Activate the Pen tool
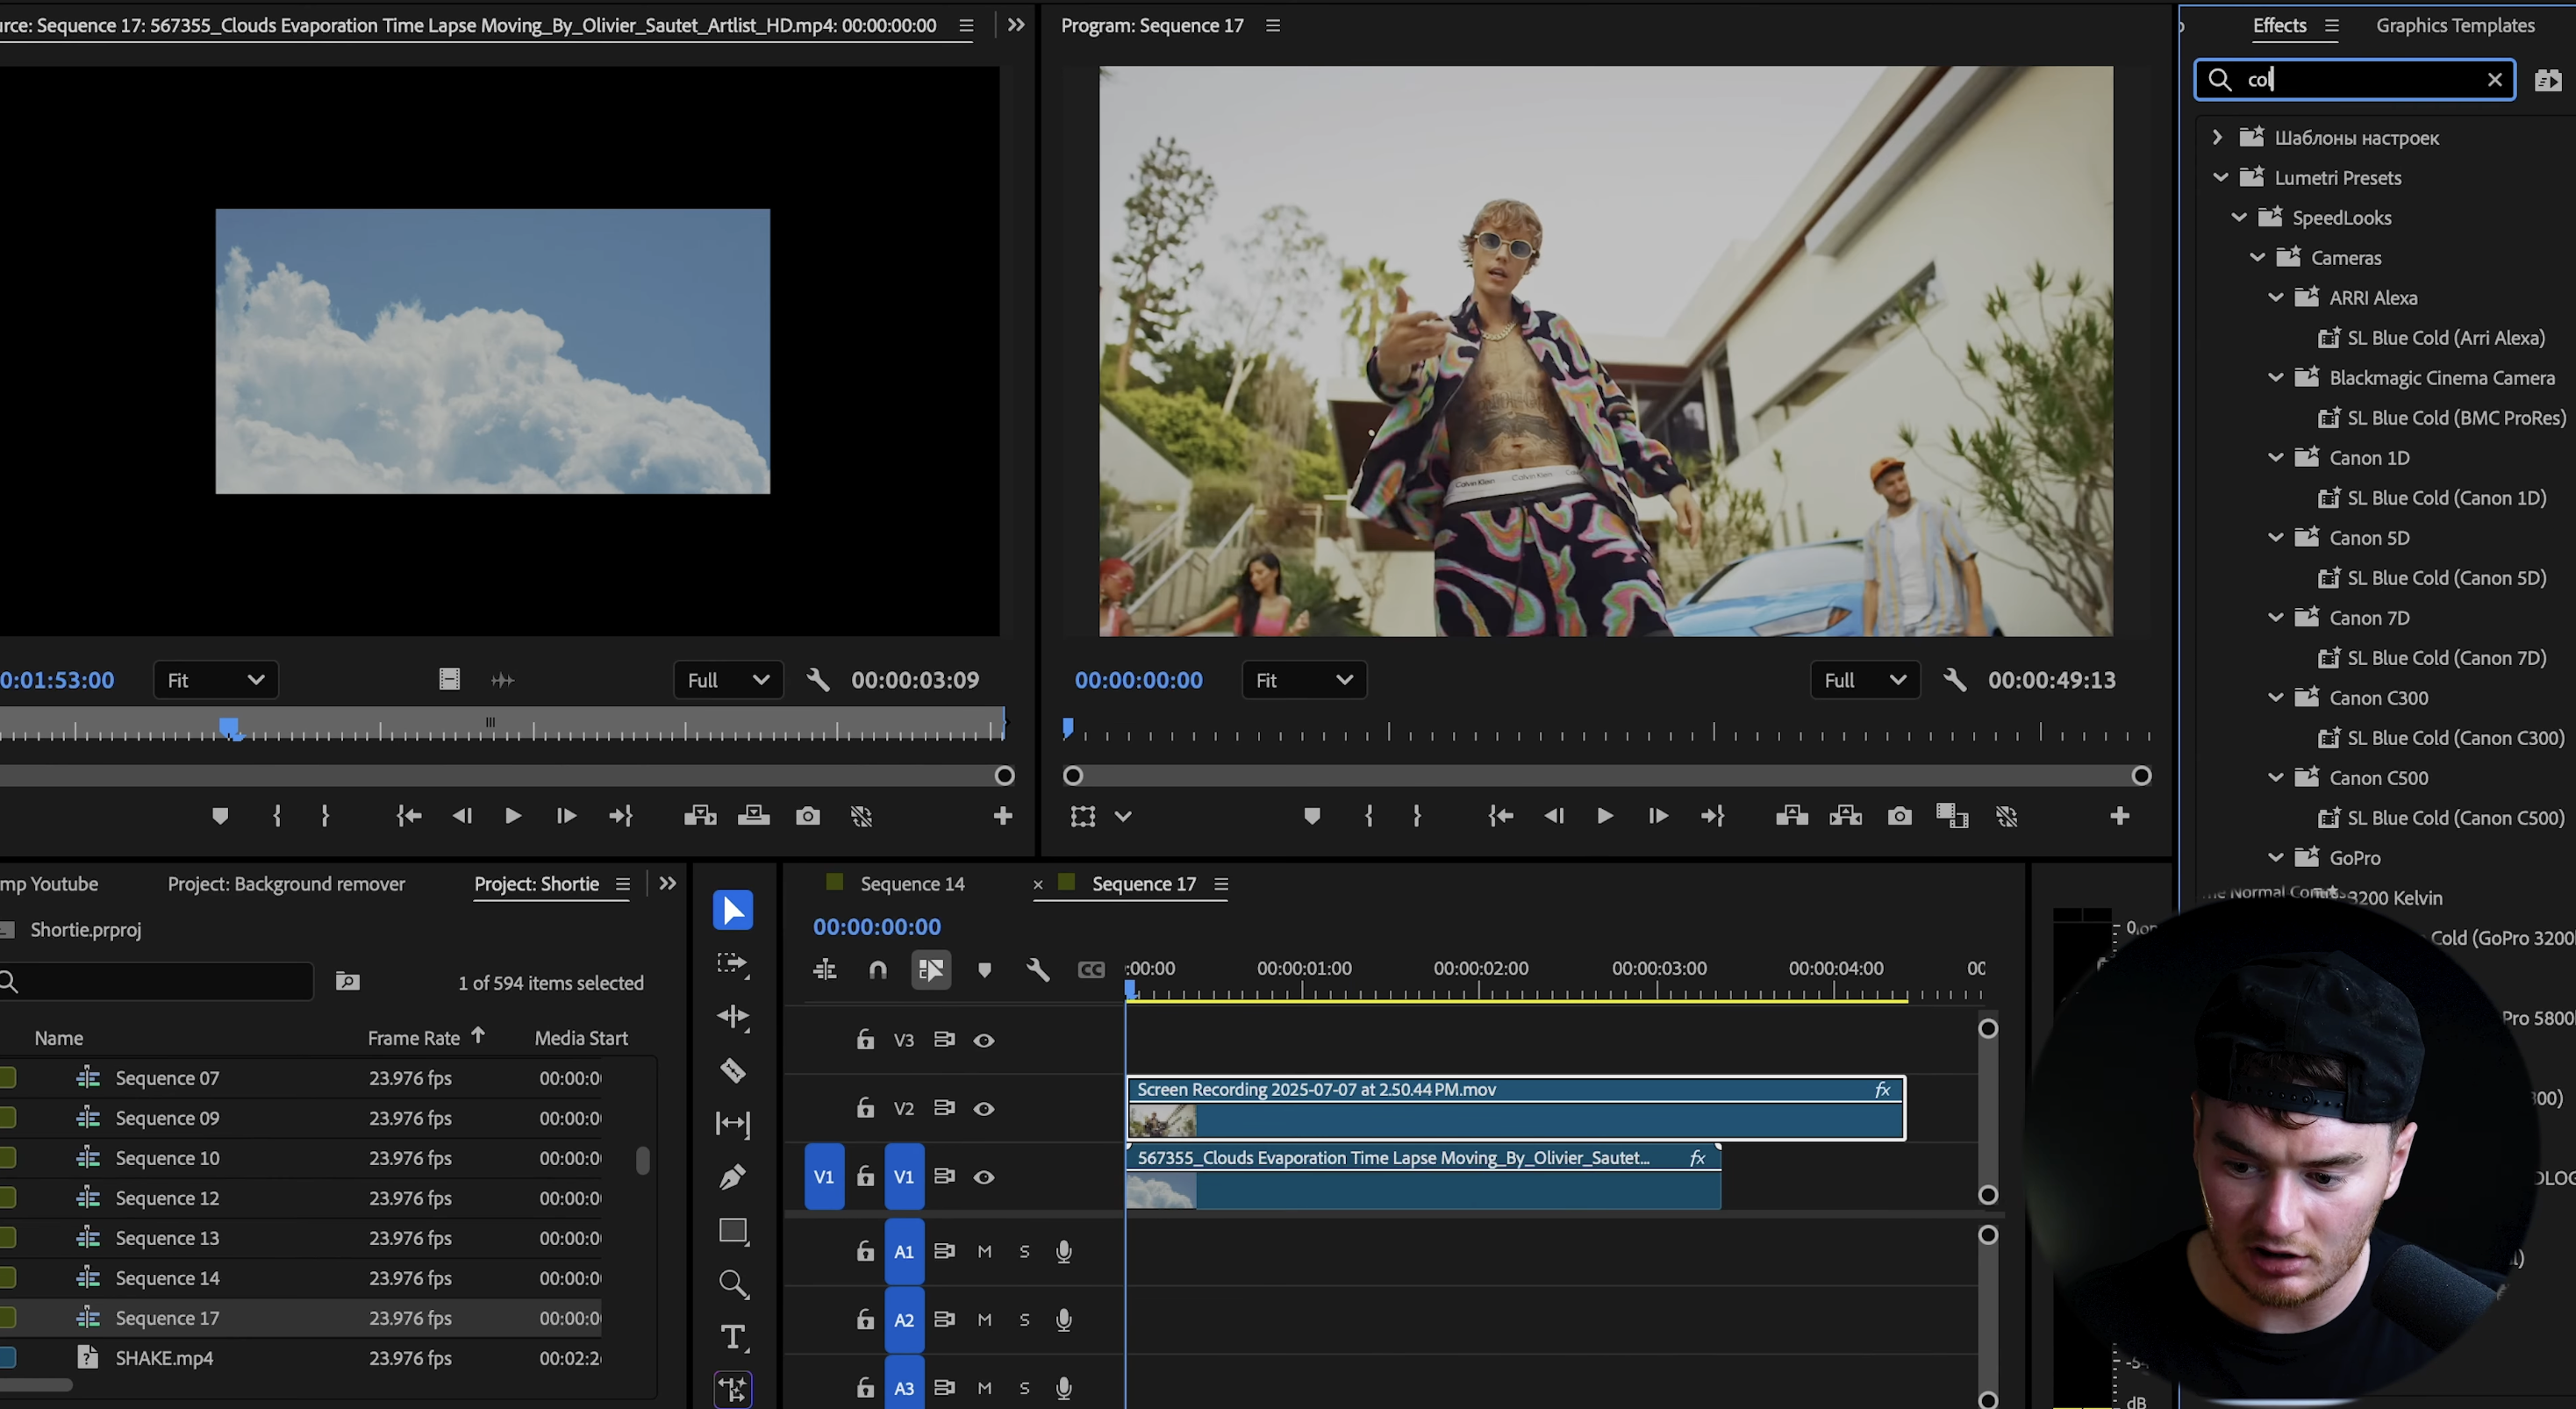2576x1409 pixels. (732, 1177)
